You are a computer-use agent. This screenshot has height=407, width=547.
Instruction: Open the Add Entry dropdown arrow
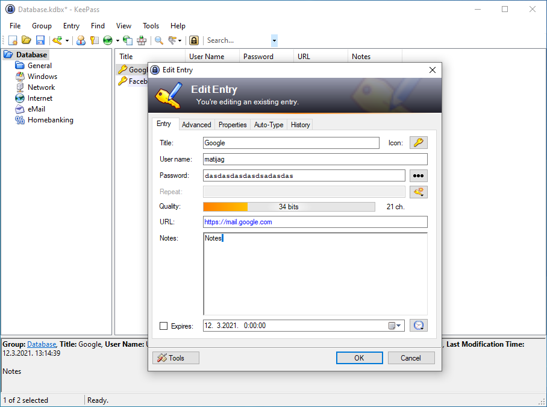[x=67, y=41]
